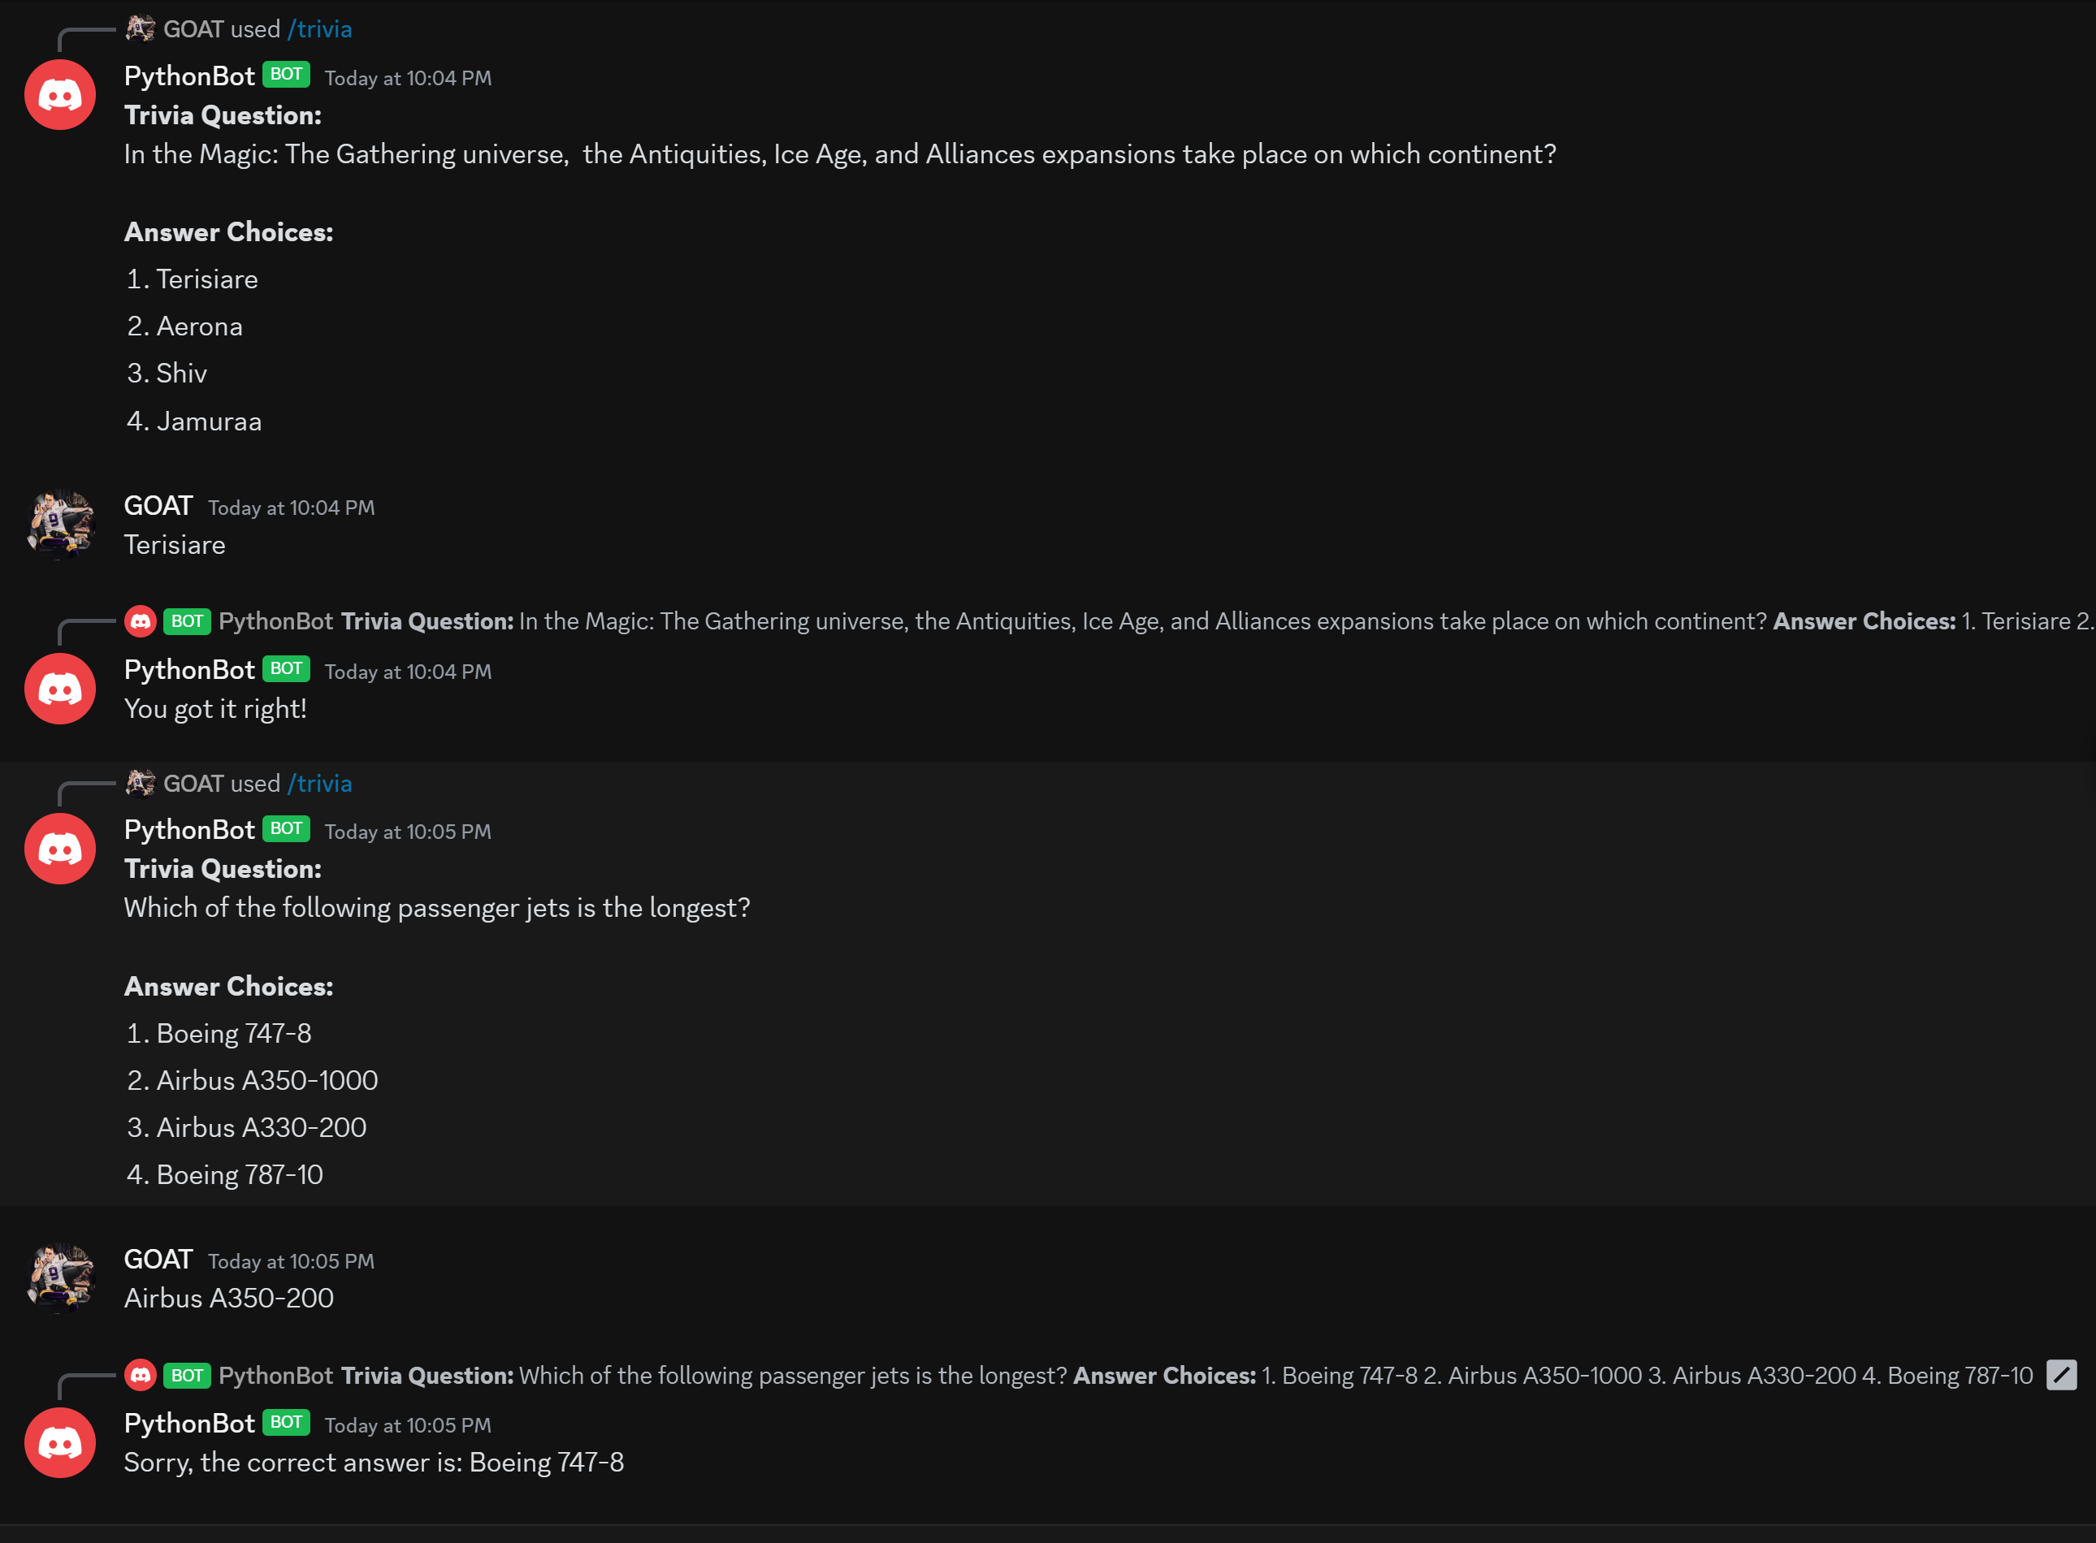Click PythonBot's red Discord avatar on first trivia message

(x=58, y=94)
